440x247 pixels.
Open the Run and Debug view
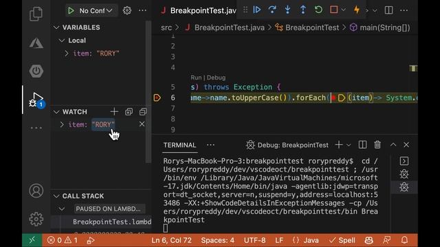tap(36, 100)
